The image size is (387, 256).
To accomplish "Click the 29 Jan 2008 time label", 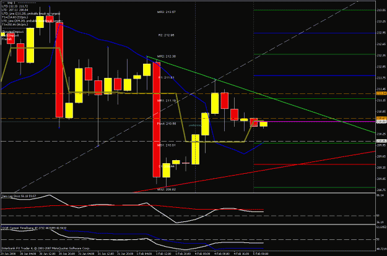I will point(8,254).
